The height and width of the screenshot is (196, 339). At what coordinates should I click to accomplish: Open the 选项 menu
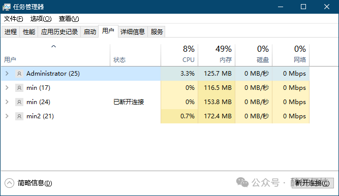click(x=41, y=19)
